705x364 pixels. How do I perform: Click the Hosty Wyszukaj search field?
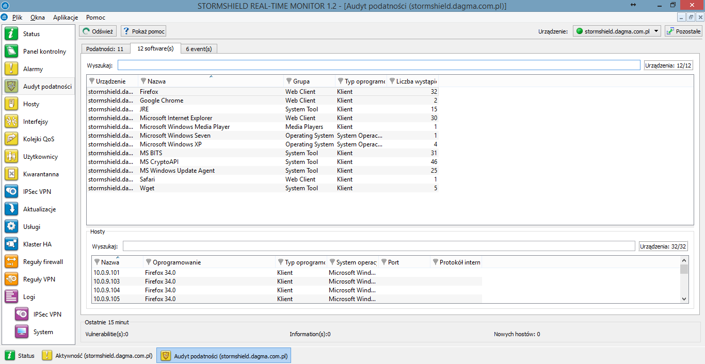[x=379, y=246]
